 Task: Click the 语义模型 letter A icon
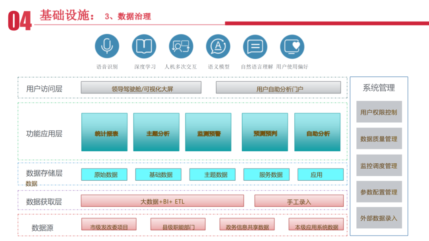pyautogui.click(x=218, y=46)
